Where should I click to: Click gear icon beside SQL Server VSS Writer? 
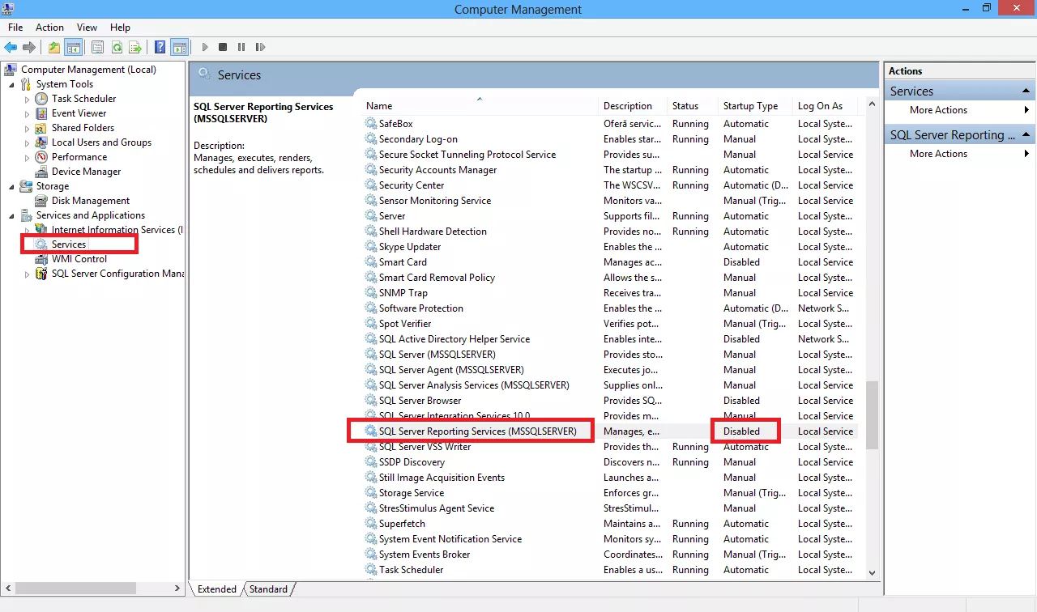(371, 447)
